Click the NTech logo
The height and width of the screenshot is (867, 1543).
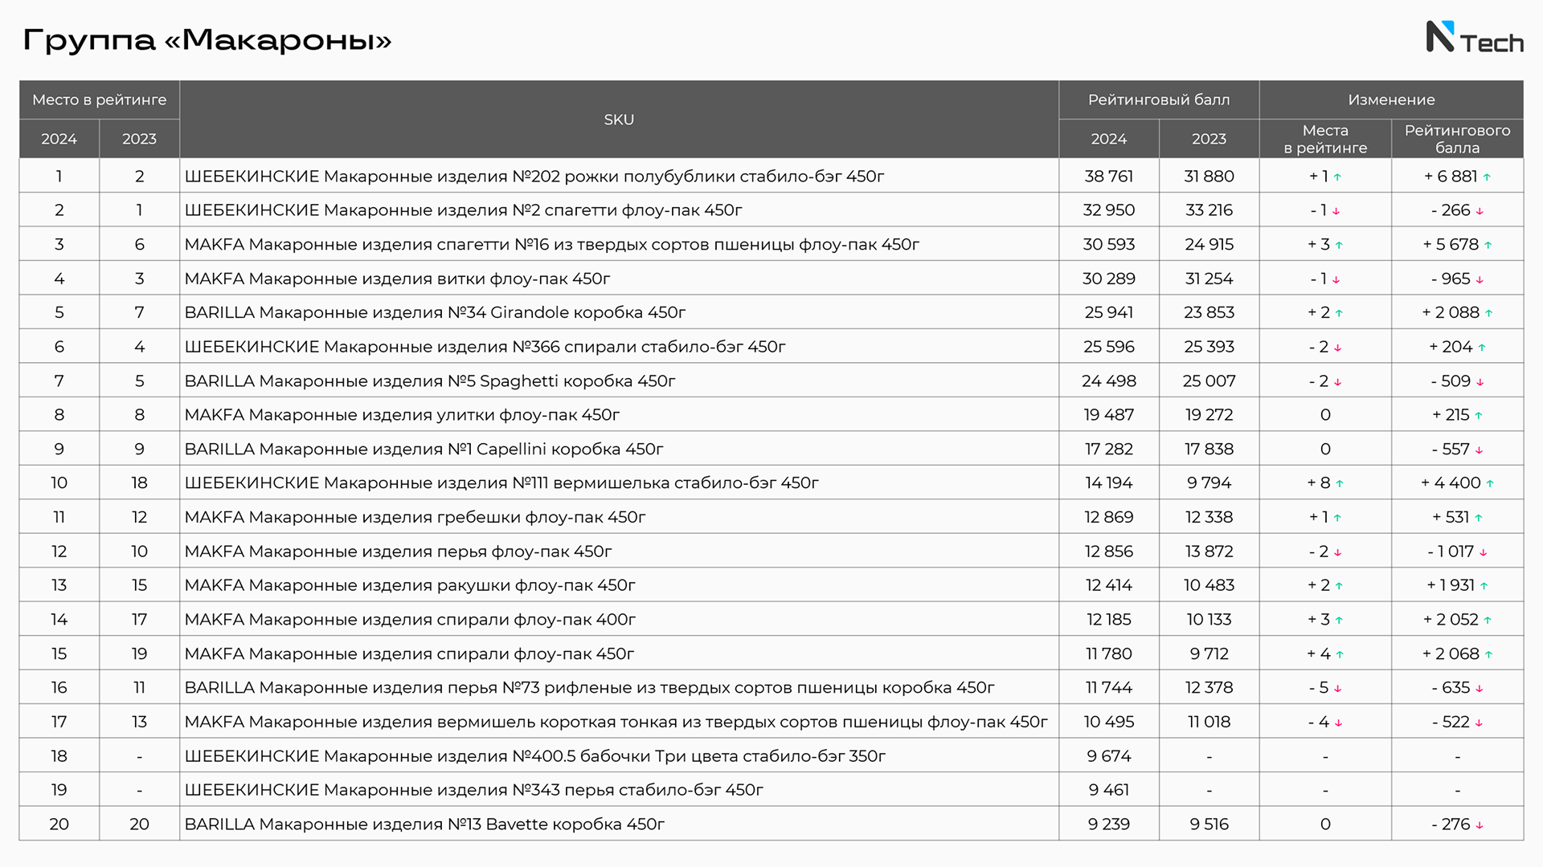coord(1475,38)
